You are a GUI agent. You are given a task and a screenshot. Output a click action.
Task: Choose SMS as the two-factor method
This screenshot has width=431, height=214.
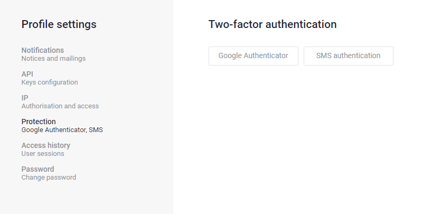pos(349,55)
